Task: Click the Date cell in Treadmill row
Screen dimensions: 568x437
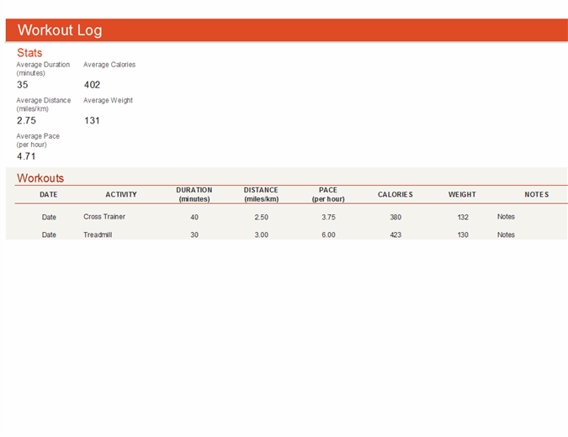Action: point(49,234)
